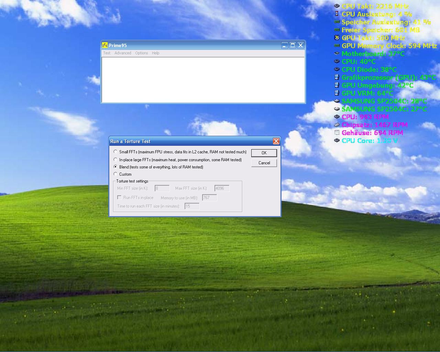The image size is (440, 352).
Task: Click the 'Motherboard: 37°C' reading
Action: coord(373,53)
